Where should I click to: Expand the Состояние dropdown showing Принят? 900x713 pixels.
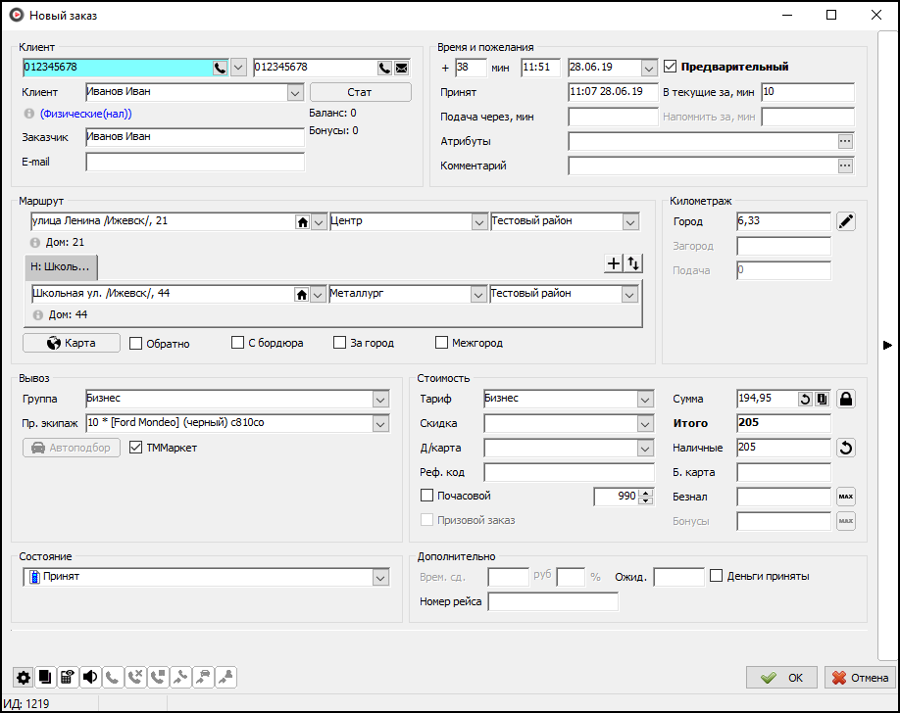380,578
